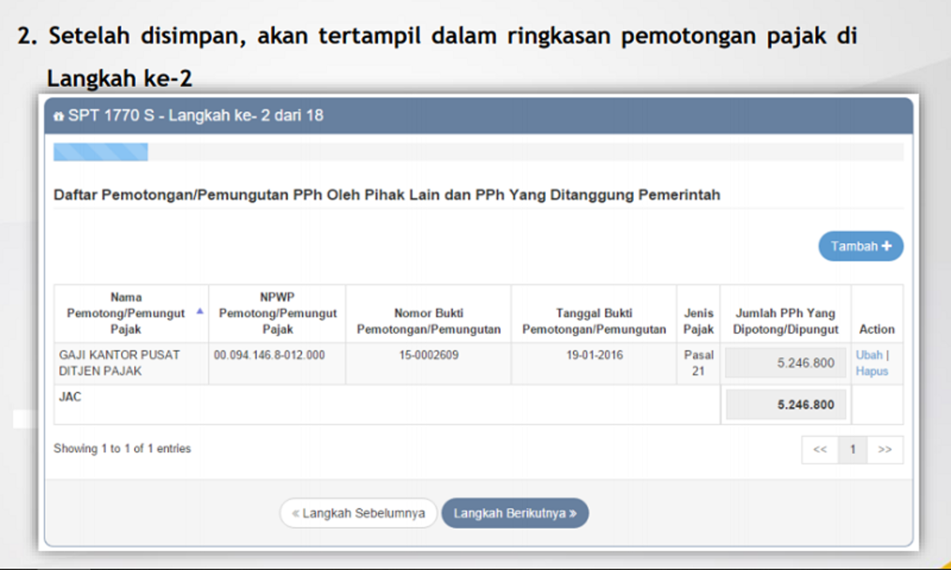This screenshot has height=570, width=951.
Task: Click the blue striped progress bar
Action: pos(101,152)
